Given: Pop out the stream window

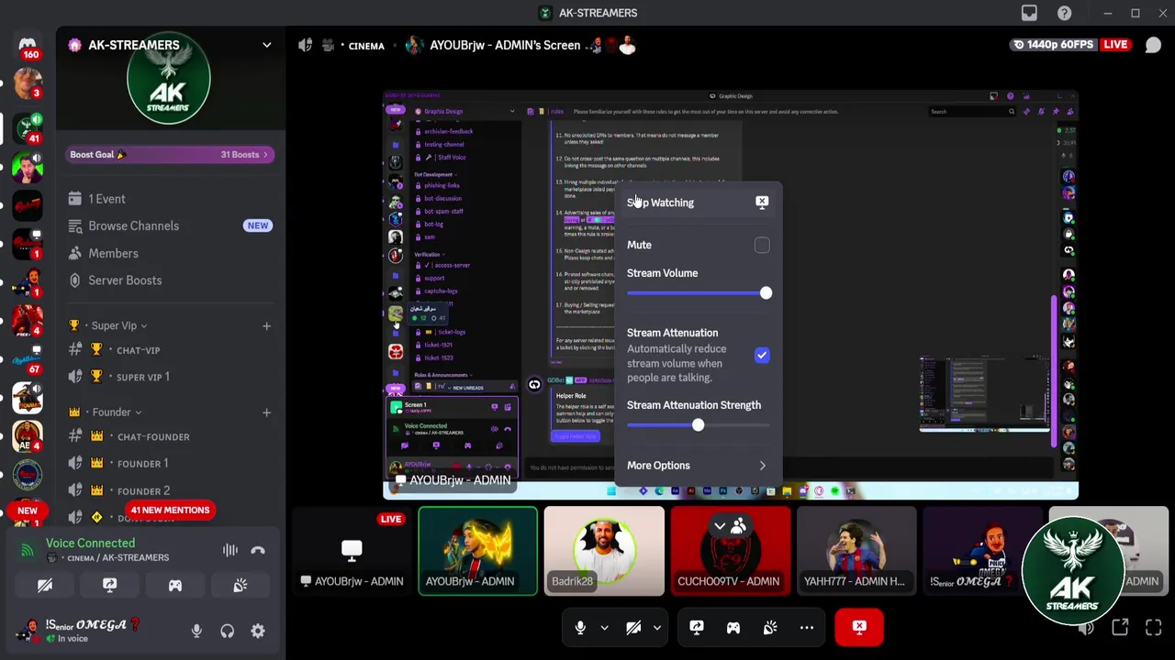Looking at the screenshot, I should tap(1120, 627).
